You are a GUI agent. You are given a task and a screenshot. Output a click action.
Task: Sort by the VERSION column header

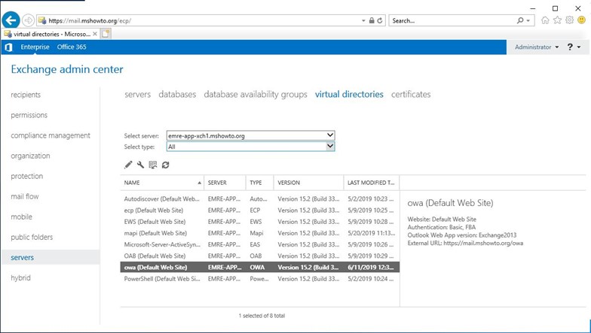[x=308, y=183]
